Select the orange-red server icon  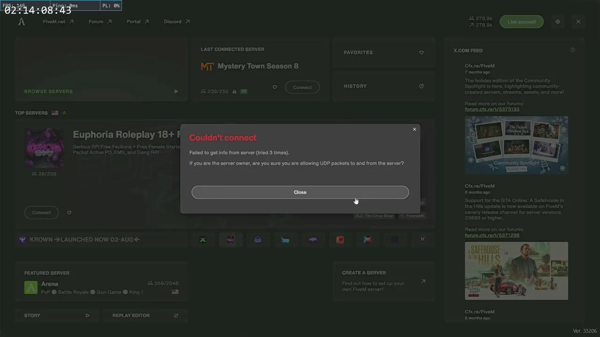point(340,240)
